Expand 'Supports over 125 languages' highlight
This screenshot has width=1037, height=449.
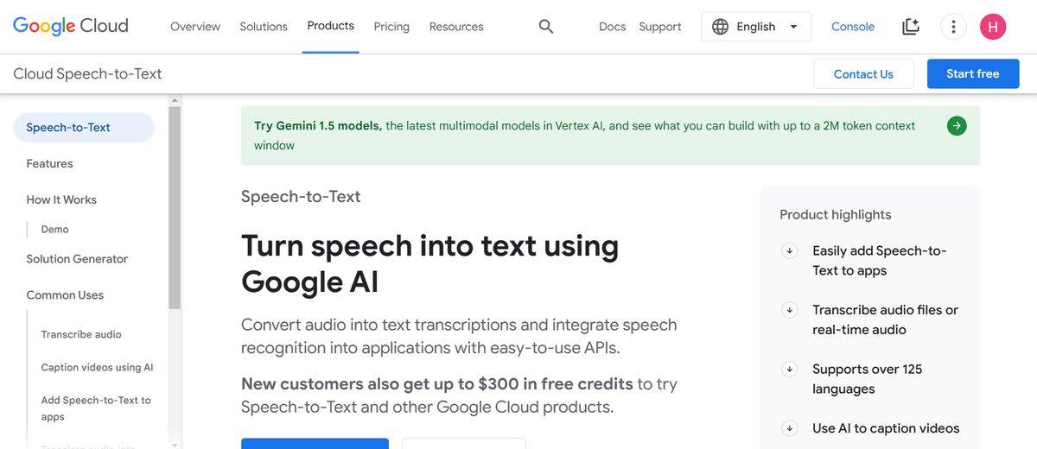[789, 370]
